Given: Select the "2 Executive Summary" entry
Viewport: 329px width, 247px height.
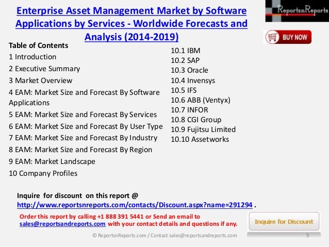Looking at the screenshot, I should point(44,69).
